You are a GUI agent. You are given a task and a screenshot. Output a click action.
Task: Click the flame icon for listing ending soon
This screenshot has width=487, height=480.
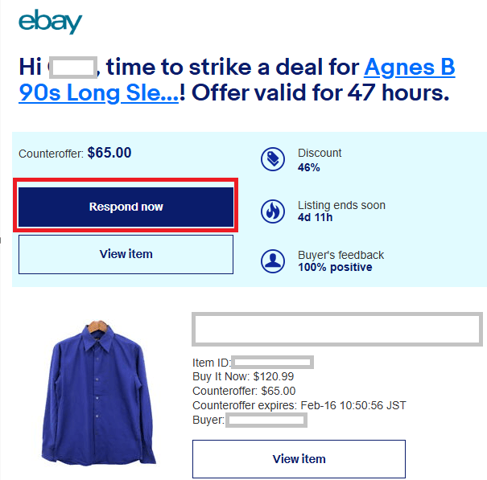tap(273, 211)
